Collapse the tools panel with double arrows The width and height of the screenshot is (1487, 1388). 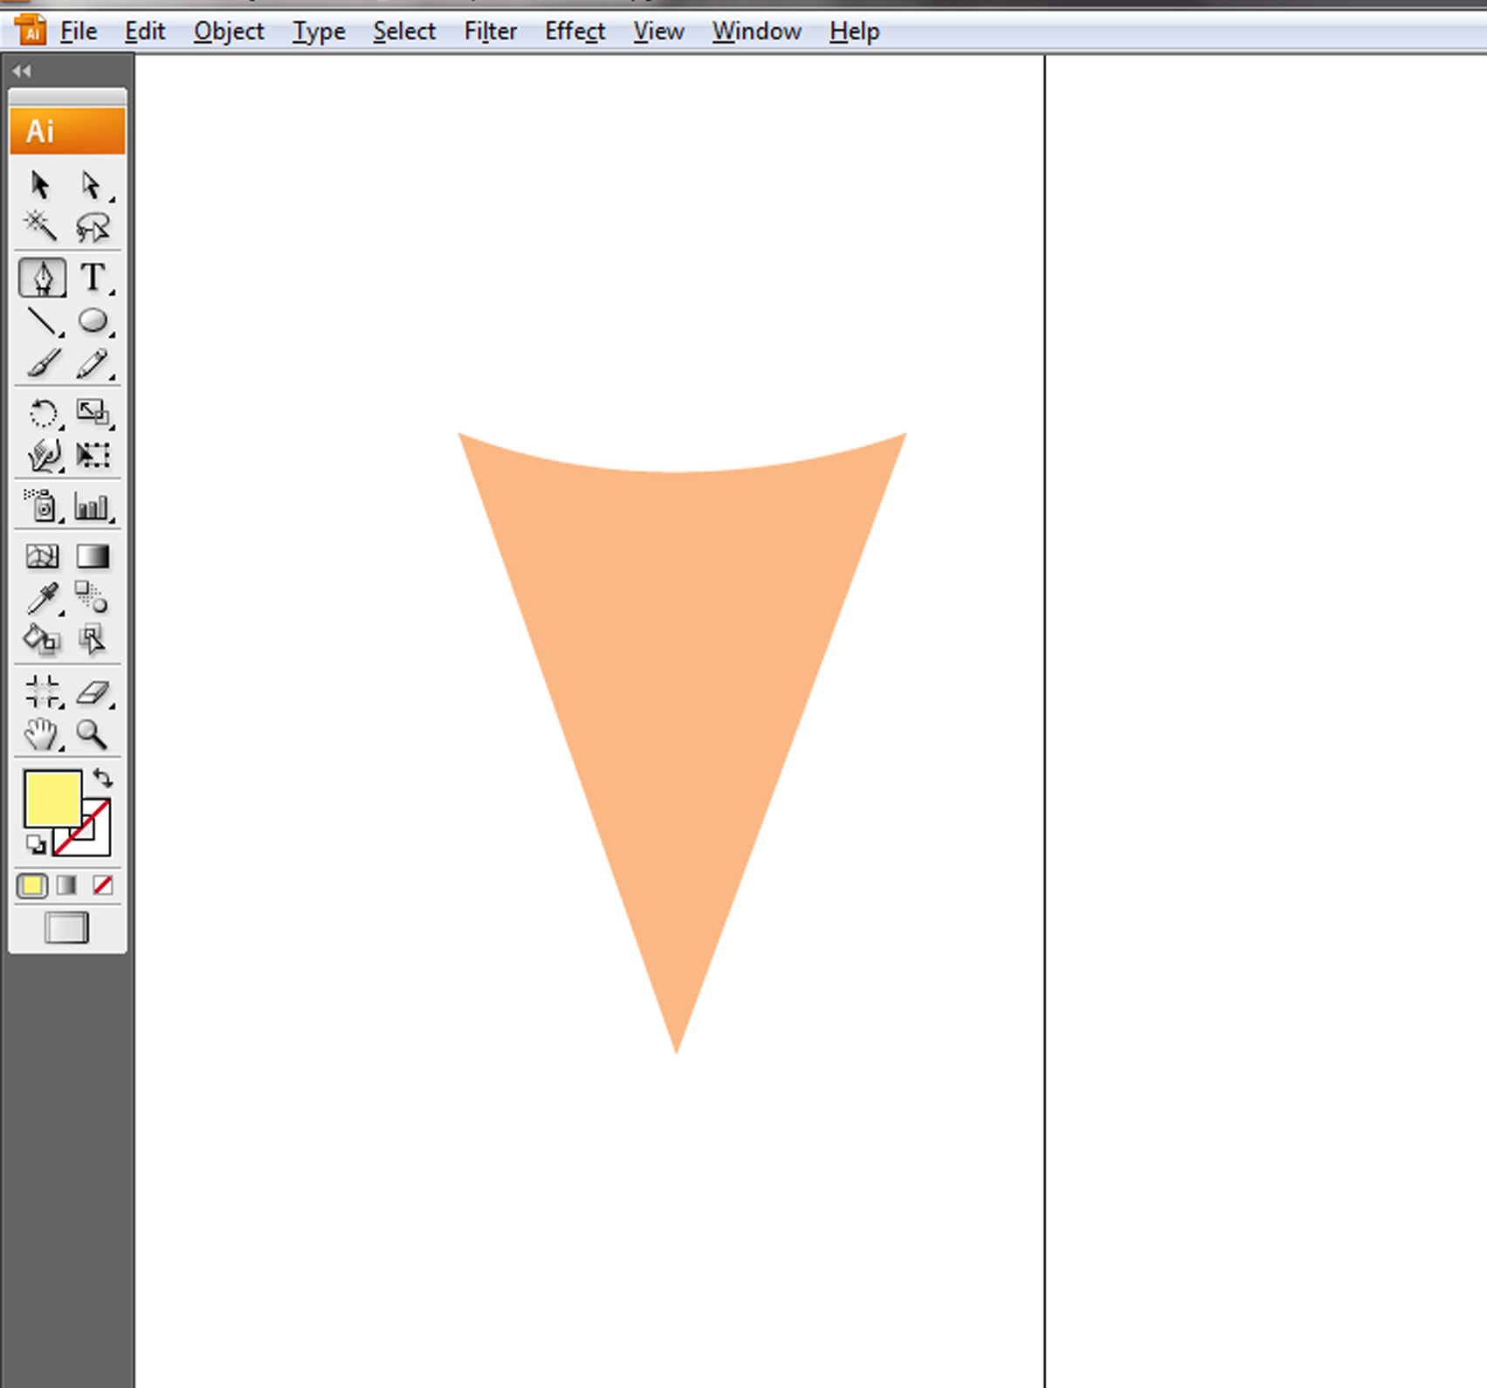point(22,72)
